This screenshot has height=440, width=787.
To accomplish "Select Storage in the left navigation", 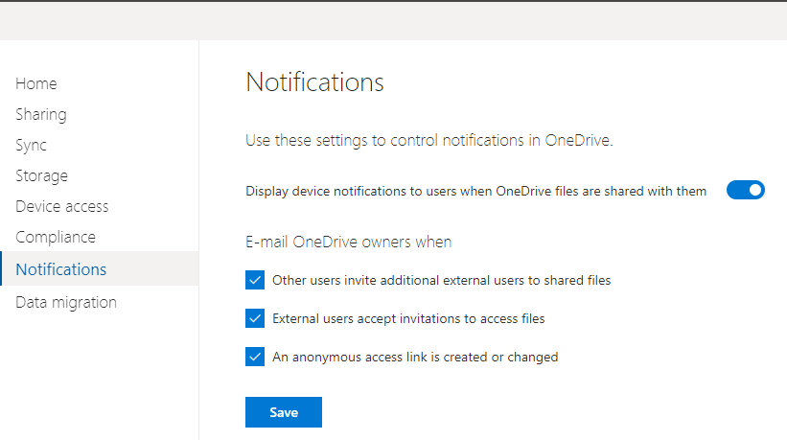I will coord(42,175).
